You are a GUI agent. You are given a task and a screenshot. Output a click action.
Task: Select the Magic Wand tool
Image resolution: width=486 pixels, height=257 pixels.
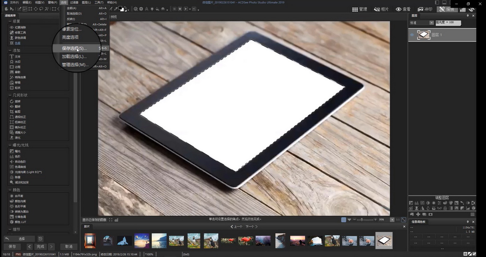(46, 9)
